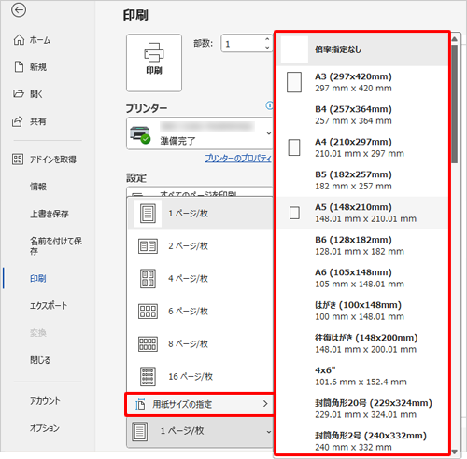This screenshot has height=459, width=467.
Task: Pick the 1 ページ/枚 single-page layout icon
Action: tap(148, 213)
